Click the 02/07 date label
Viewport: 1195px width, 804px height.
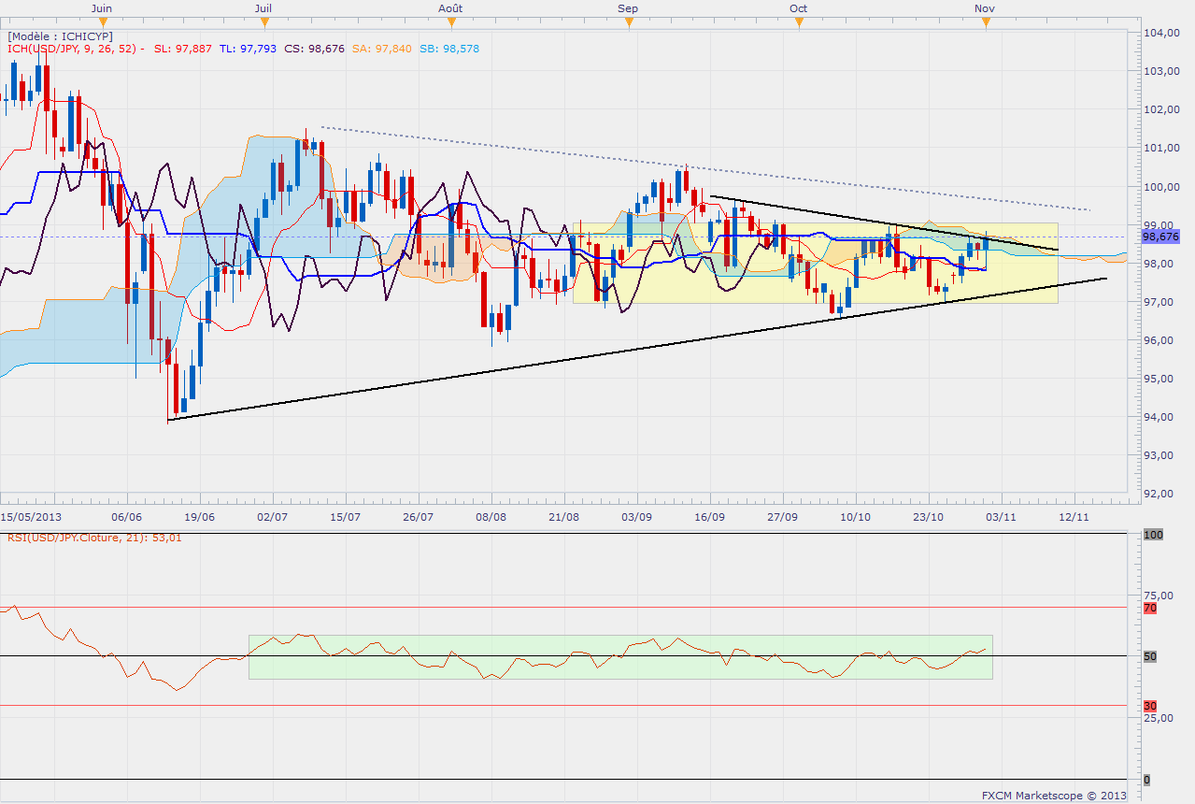tap(272, 515)
